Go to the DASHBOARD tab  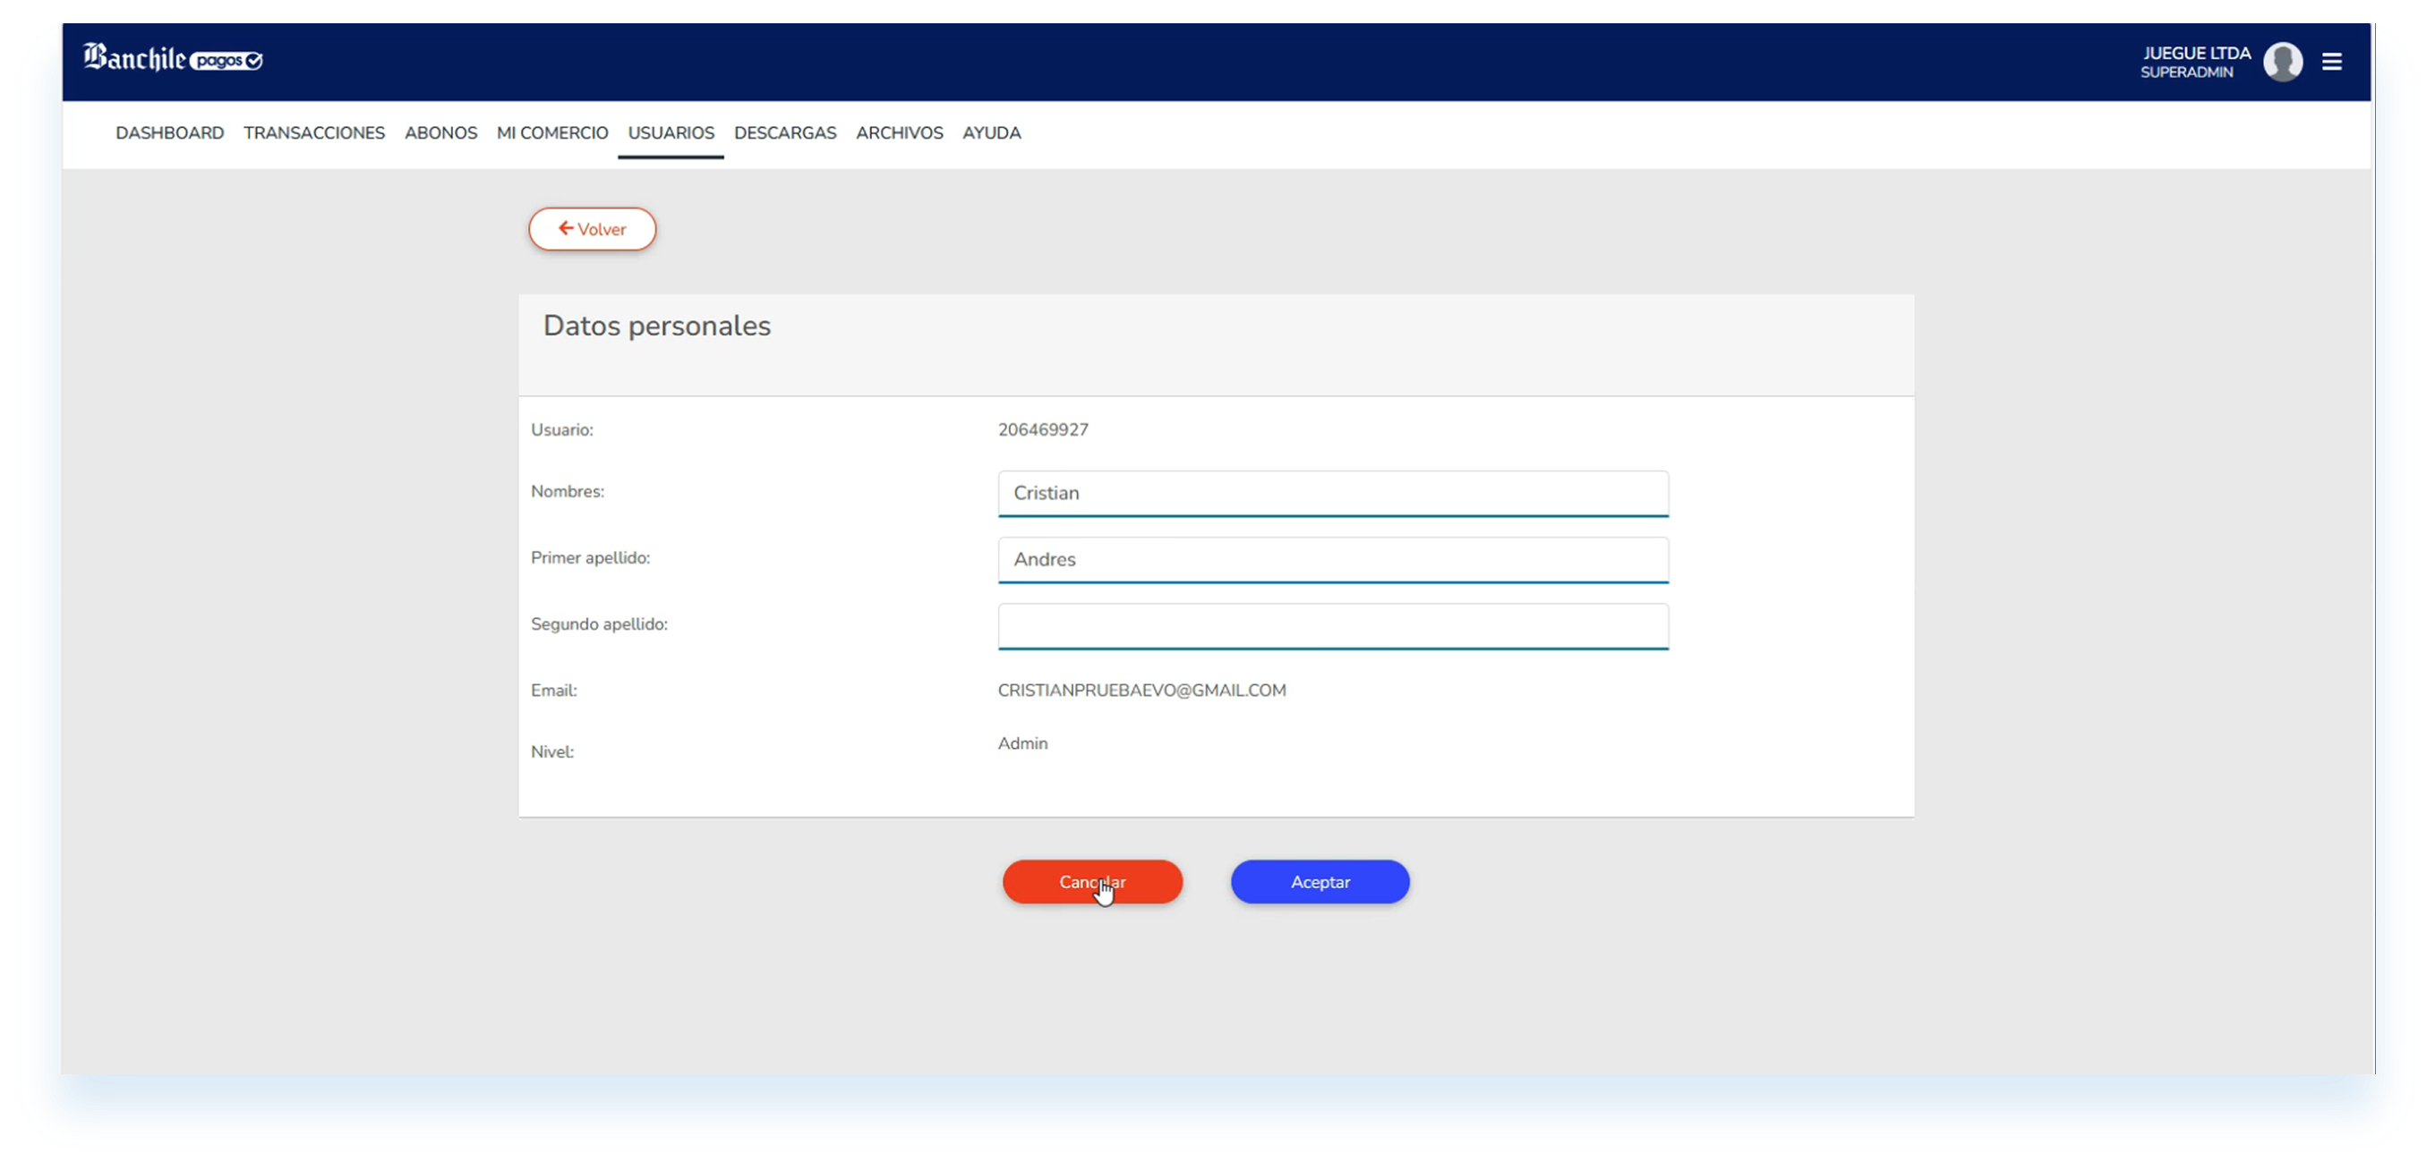169,133
